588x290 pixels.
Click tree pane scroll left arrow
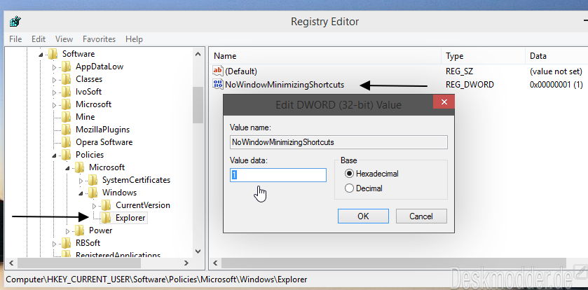(x=11, y=263)
